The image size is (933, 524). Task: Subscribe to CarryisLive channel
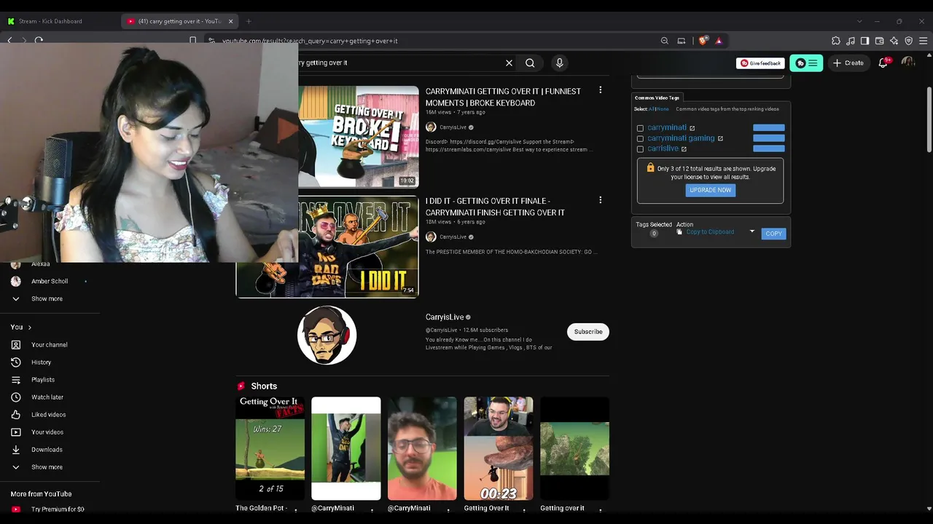pos(588,332)
